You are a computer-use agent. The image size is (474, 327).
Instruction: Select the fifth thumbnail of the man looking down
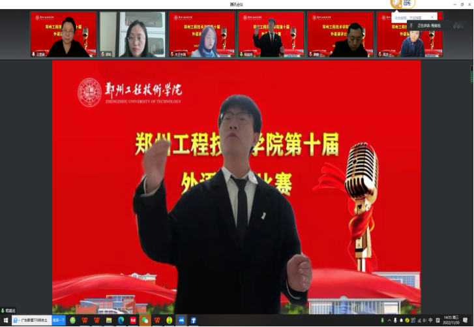click(341, 35)
